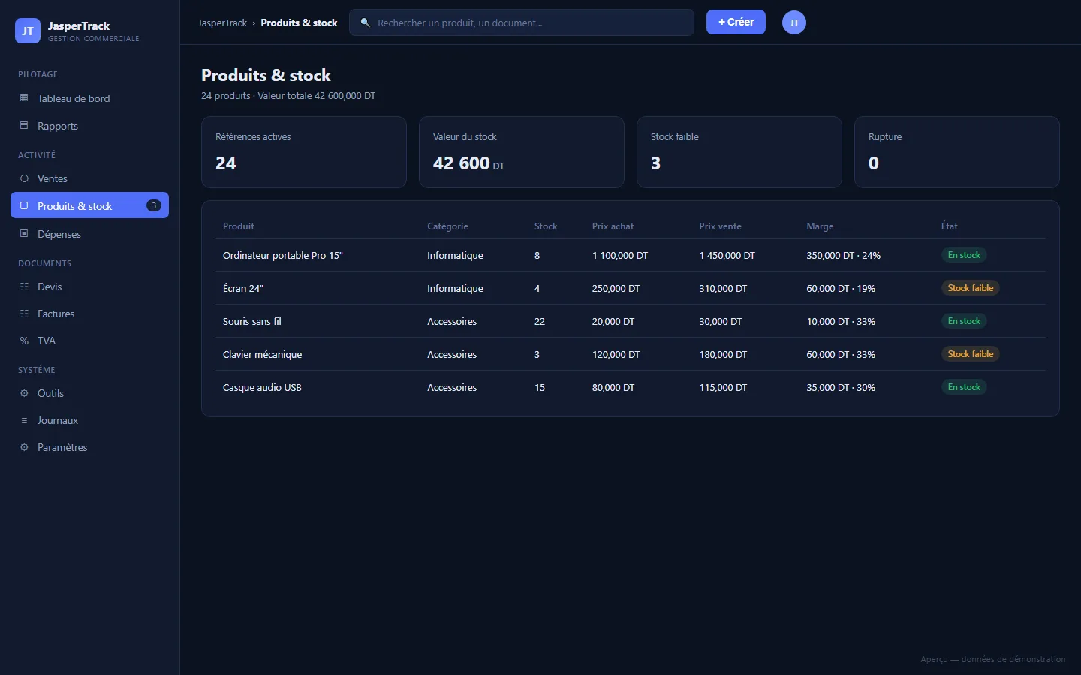Click the + Créer button
1081x675 pixels.
[x=736, y=22]
